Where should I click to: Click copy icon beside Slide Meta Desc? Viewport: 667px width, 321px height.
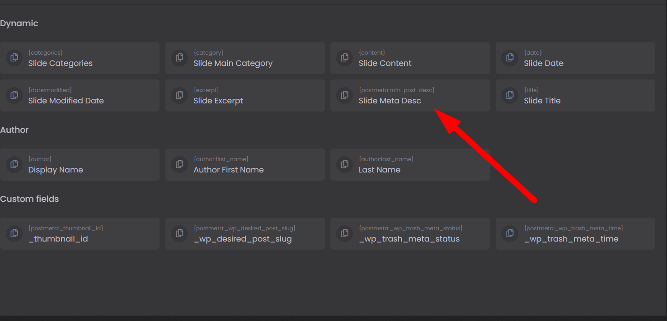click(345, 95)
